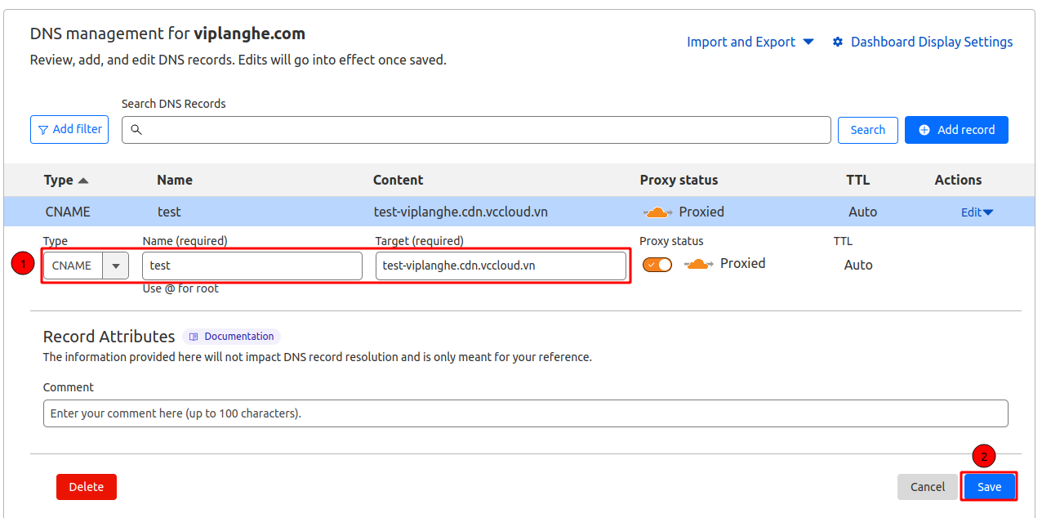
Task: Click the orange cloud icon next to Proxied
Action: [698, 264]
